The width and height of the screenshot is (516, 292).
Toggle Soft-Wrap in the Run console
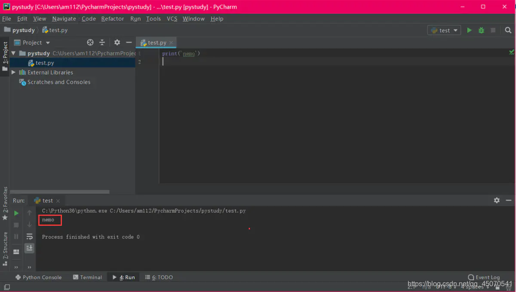coord(29,236)
